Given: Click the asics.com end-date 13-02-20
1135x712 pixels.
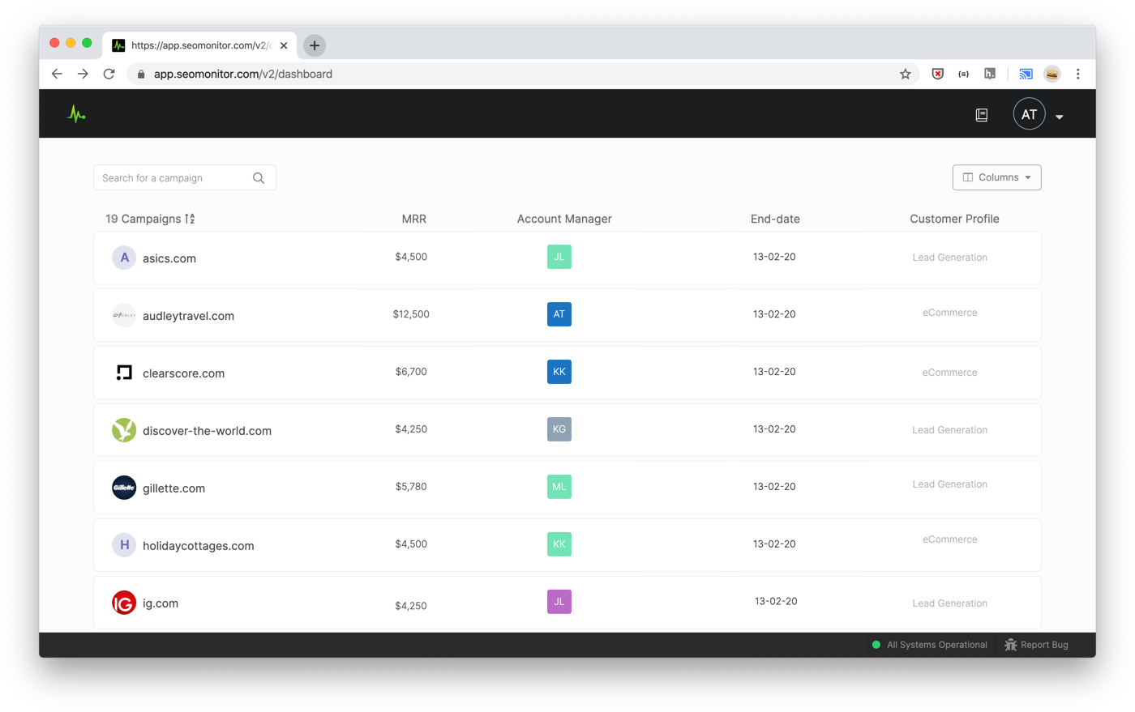Looking at the screenshot, I should (774, 257).
